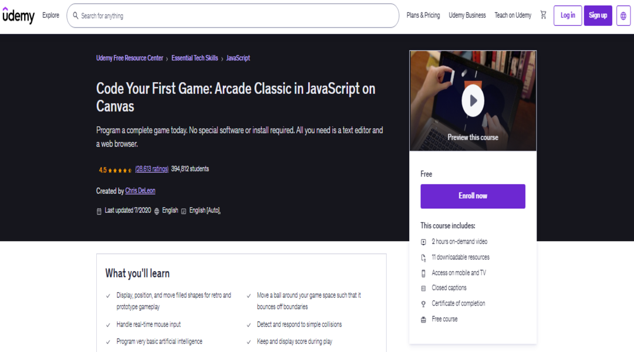The height and width of the screenshot is (352, 634).
Task: Open the shopping cart icon
Action: pos(544,15)
